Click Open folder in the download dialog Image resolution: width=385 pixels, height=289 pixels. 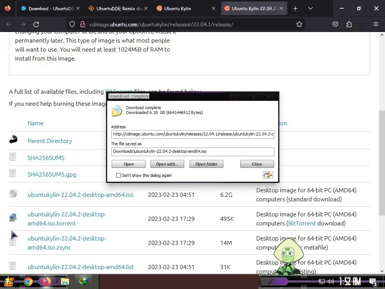pos(206,164)
